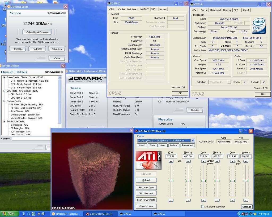Open the Start menu on the taskbar
This screenshot has height=217, width=272.
coord(9,214)
